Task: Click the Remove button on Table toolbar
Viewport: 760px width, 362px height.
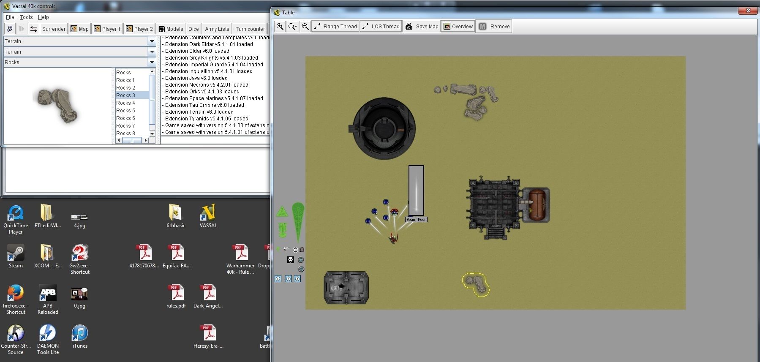Action: tap(494, 26)
